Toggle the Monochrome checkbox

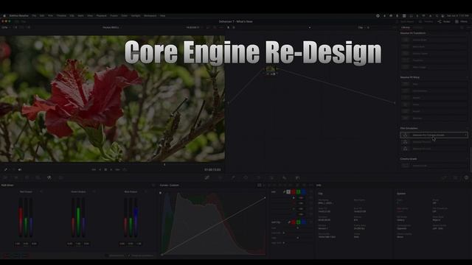pyautogui.click(x=106, y=255)
